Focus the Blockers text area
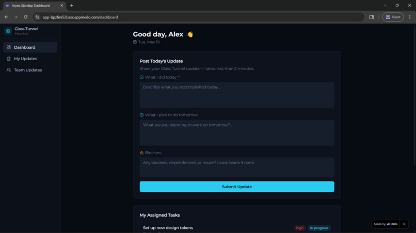This screenshot has width=416, height=233. 237,167
